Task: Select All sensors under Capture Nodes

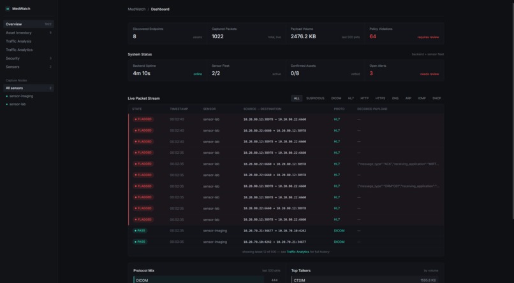Action: tap(29, 88)
